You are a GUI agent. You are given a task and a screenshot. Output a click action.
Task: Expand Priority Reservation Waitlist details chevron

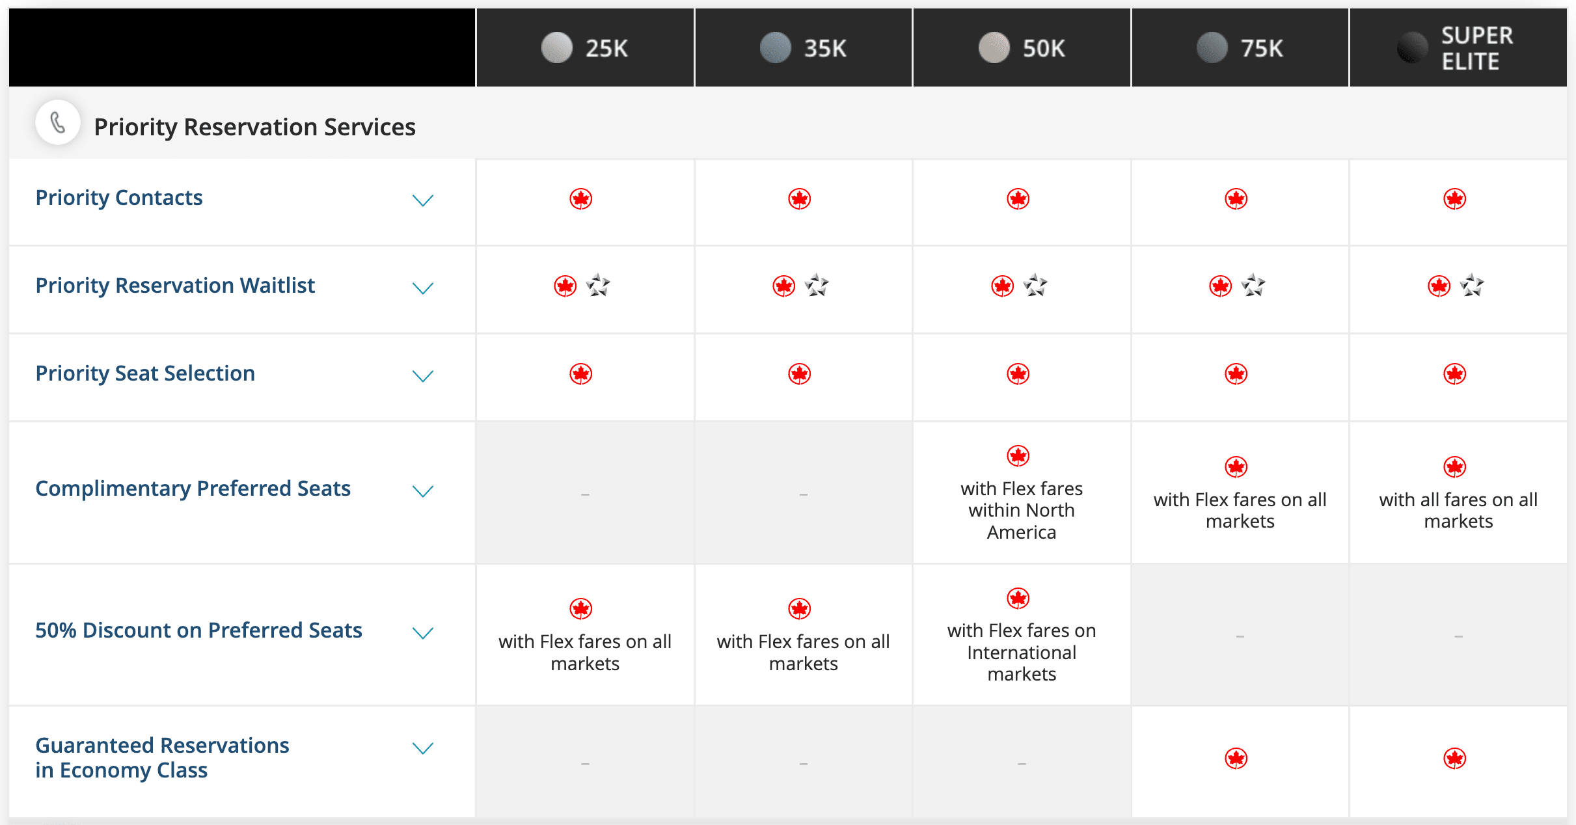[423, 288]
